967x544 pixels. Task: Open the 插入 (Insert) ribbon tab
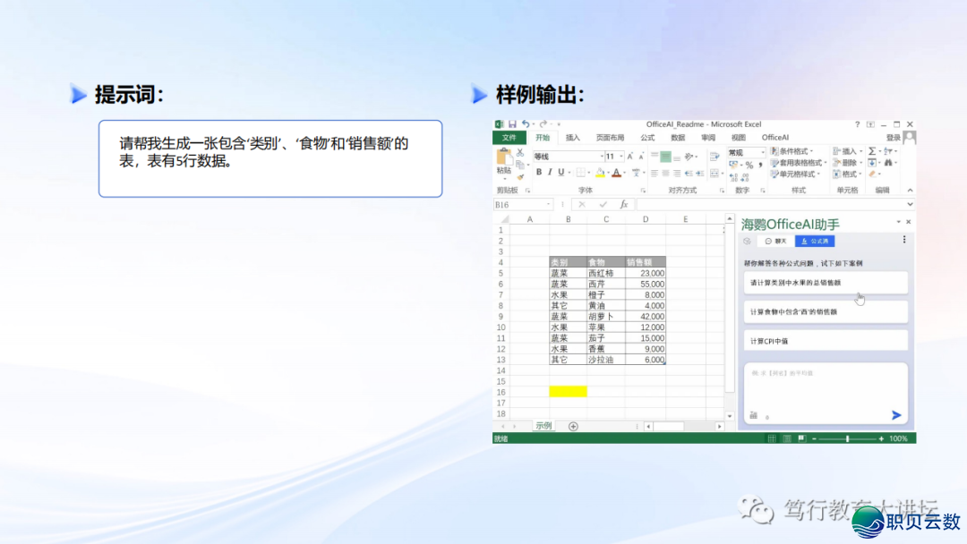[x=572, y=138]
